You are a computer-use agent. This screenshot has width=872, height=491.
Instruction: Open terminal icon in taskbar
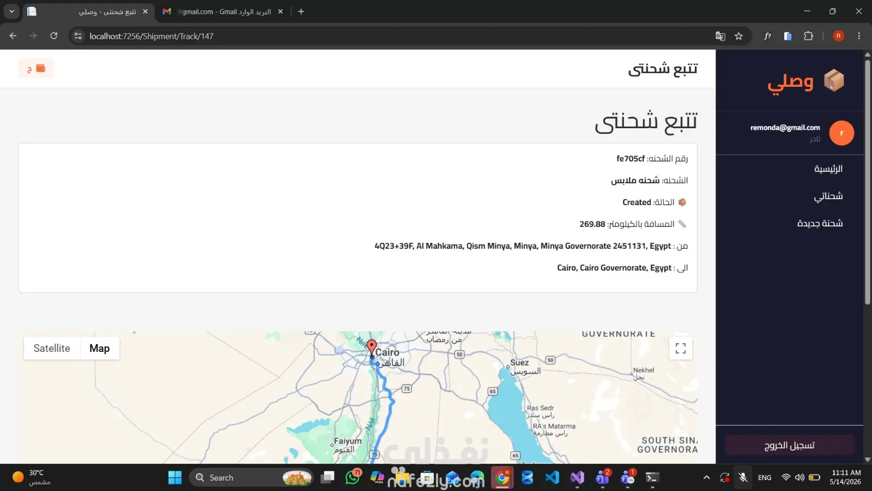652,477
